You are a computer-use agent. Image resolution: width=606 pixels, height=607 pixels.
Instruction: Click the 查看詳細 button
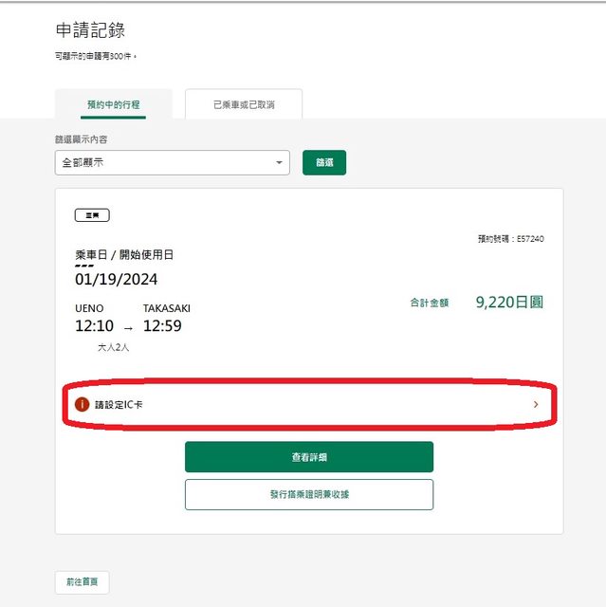[308, 457]
